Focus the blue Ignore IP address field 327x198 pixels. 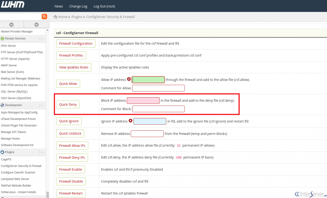coord(150,121)
